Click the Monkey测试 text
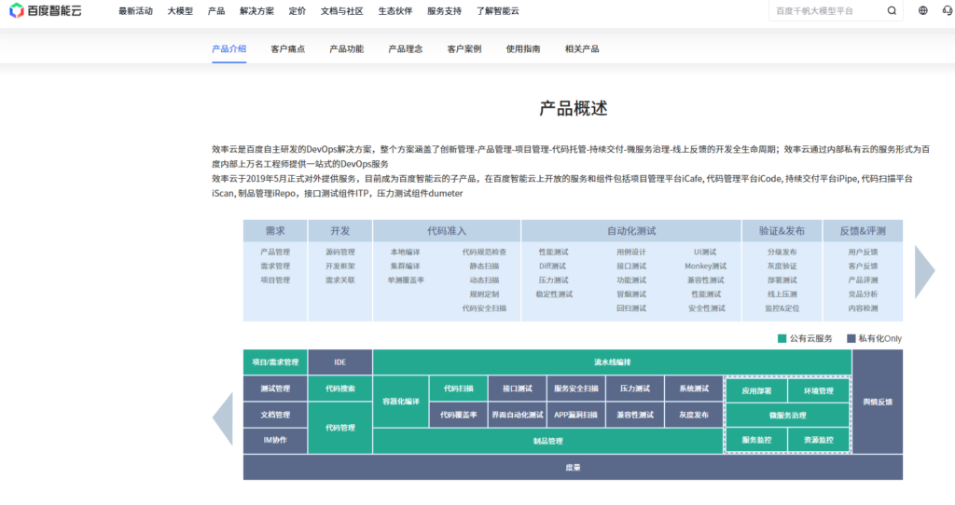 click(x=705, y=266)
